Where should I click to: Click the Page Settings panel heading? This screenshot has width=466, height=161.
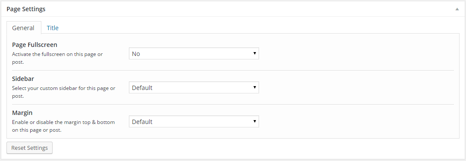[x=26, y=9]
